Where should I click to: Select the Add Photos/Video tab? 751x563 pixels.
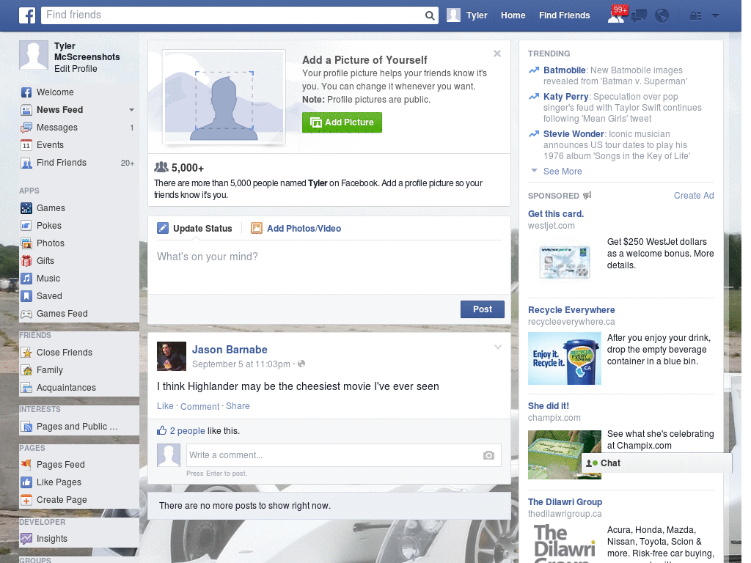tap(296, 229)
